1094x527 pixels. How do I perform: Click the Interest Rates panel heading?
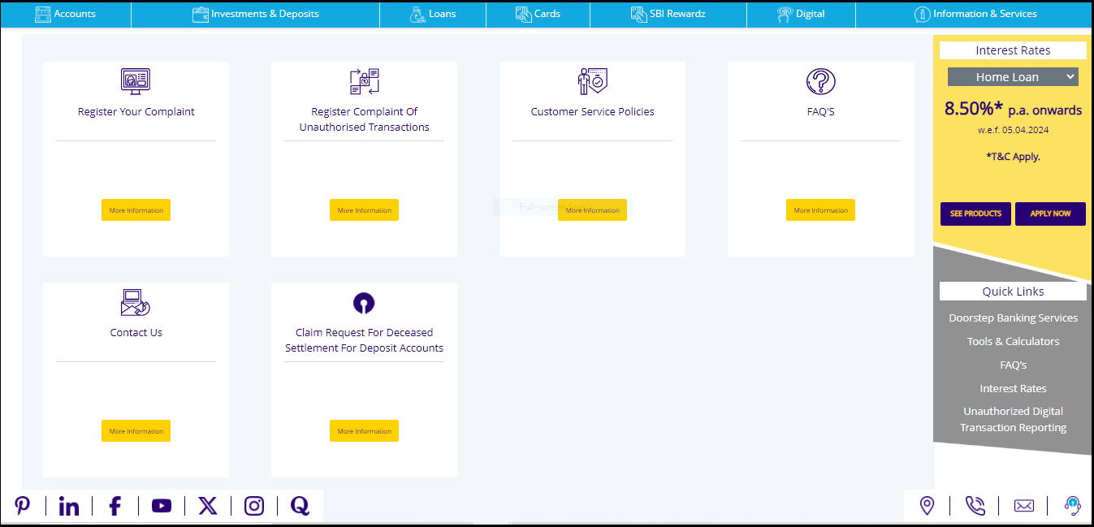click(1013, 50)
